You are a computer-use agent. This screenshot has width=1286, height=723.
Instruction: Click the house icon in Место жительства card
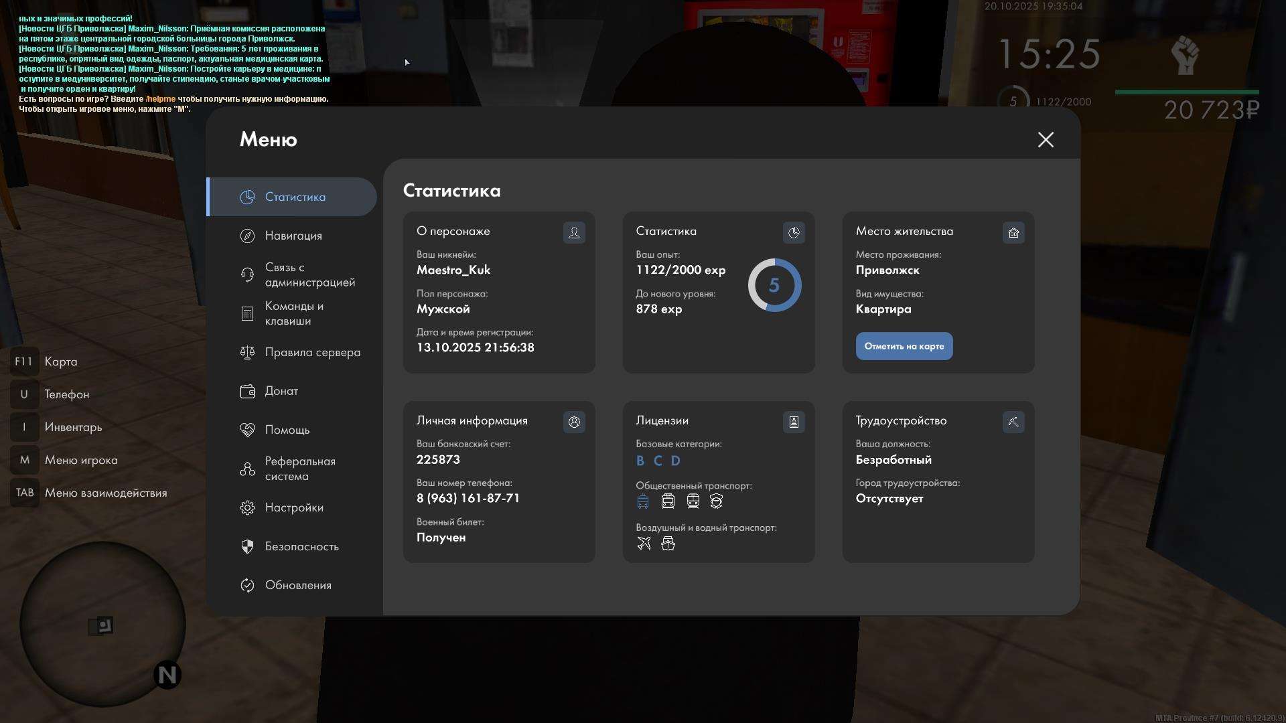[1013, 232]
